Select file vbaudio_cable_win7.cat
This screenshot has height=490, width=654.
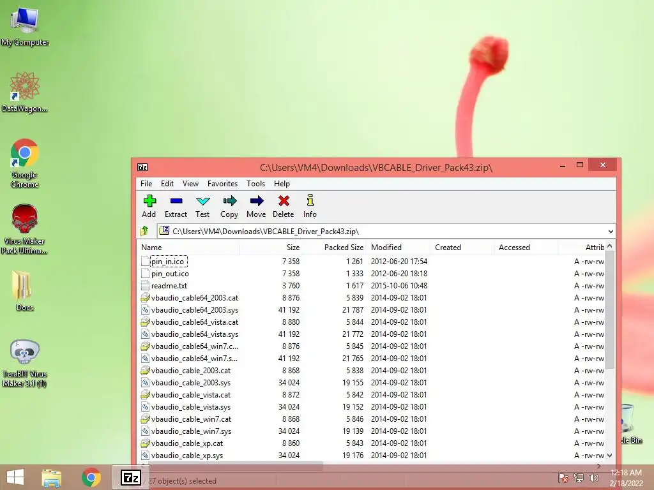[191, 419]
